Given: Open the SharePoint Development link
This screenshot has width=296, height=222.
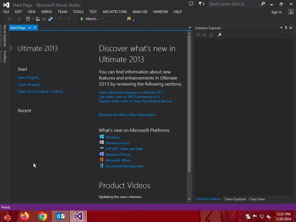Looking at the screenshot, I should [x=124, y=166].
